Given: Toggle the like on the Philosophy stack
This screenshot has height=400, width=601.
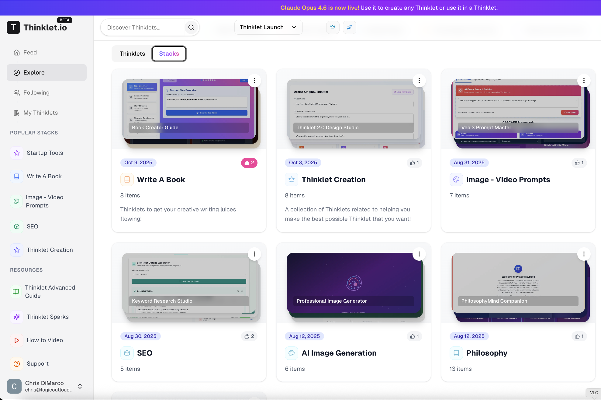Looking at the screenshot, I should 579,336.
